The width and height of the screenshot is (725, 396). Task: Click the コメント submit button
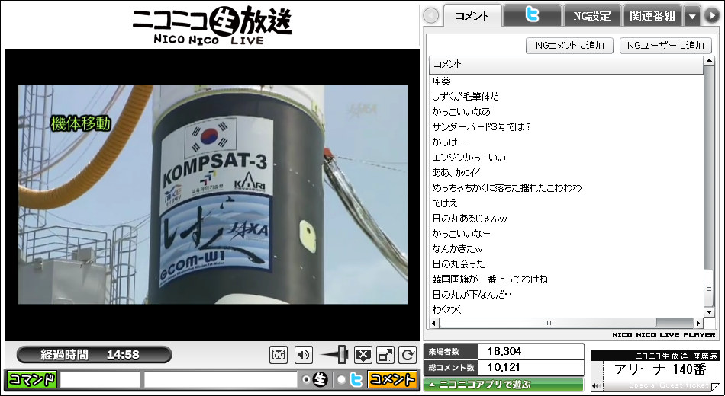coord(392,379)
